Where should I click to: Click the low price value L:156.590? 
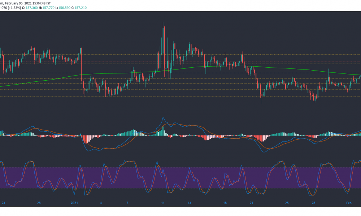(63, 8)
